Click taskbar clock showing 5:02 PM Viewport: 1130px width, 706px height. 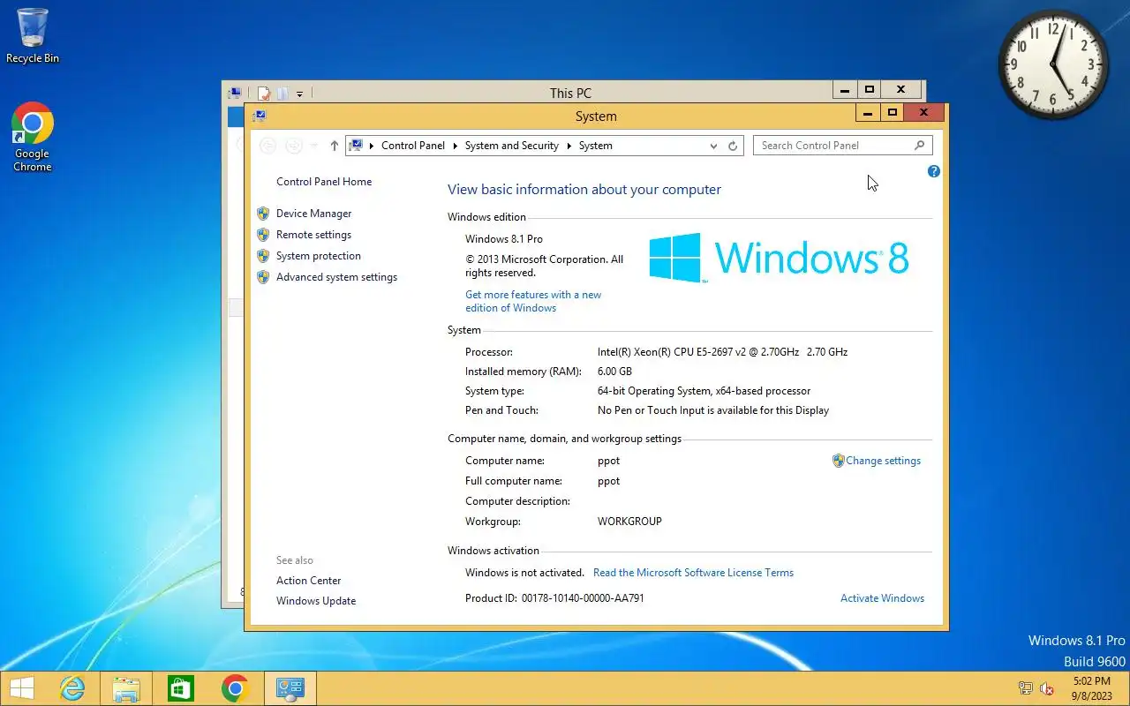(x=1092, y=688)
